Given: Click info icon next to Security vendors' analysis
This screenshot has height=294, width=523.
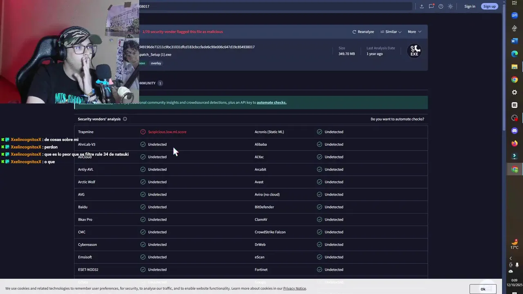Looking at the screenshot, I should (125, 119).
